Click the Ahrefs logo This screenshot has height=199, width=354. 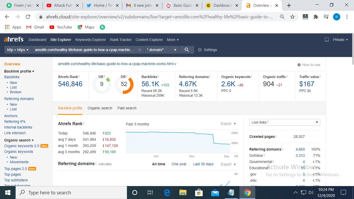(x=13, y=39)
